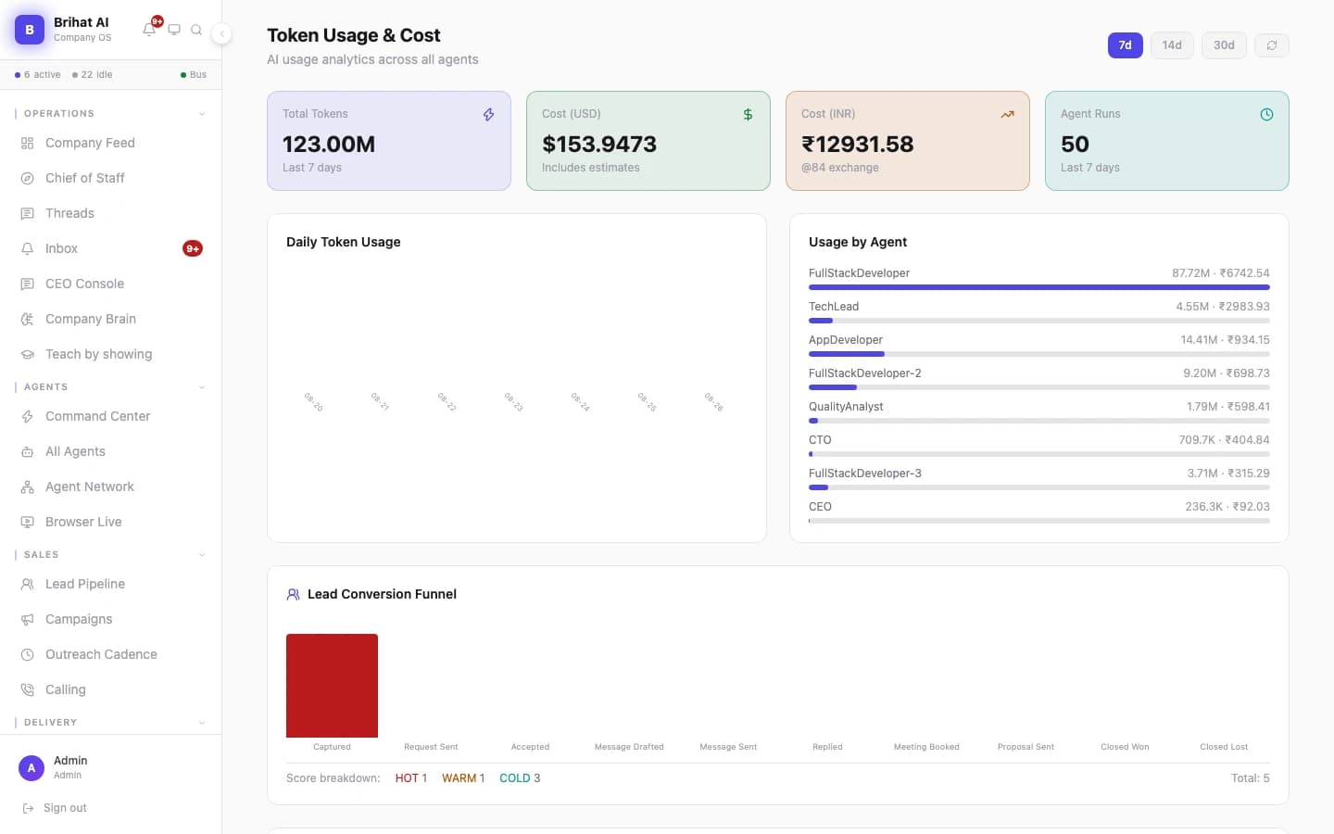Image resolution: width=1334 pixels, height=834 pixels.
Task: Click the Chief of Staff compass icon
Action: pyautogui.click(x=28, y=178)
